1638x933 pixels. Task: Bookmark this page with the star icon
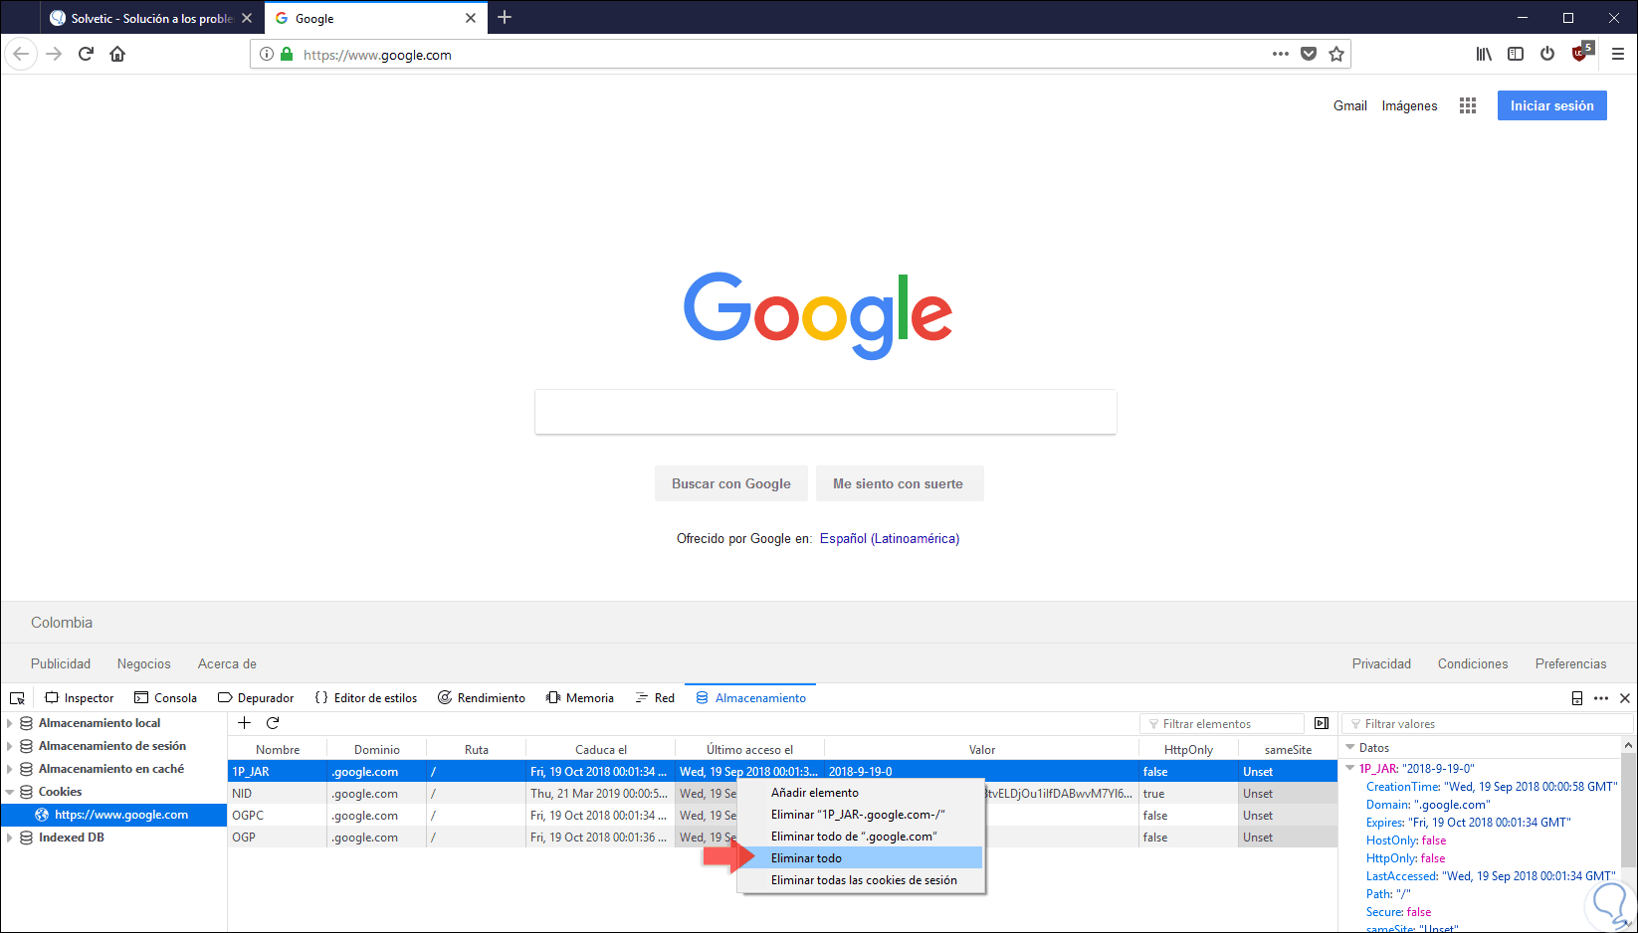pos(1336,54)
